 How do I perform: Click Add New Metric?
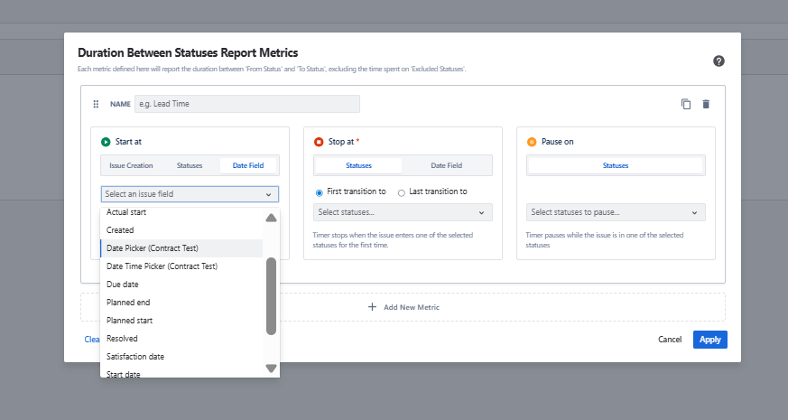click(x=403, y=307)
